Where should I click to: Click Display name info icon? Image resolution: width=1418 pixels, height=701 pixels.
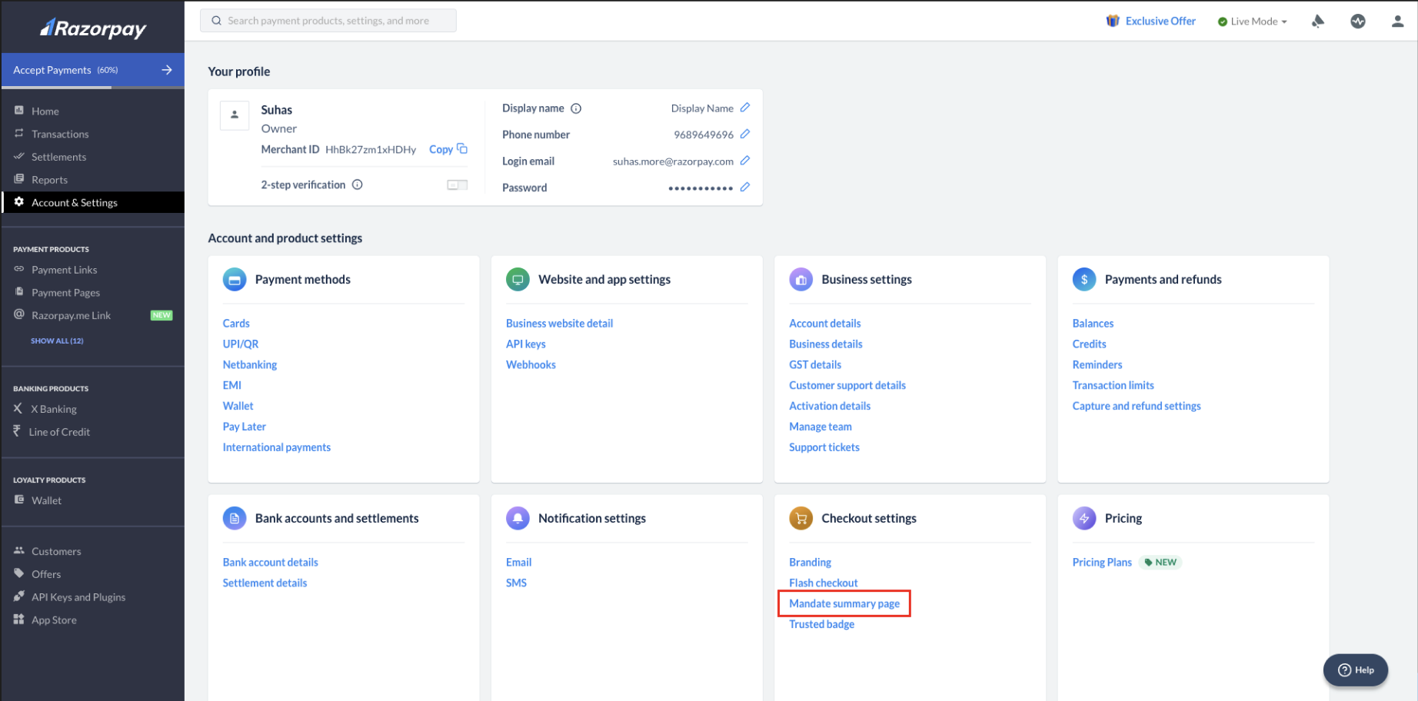coord(576,108)
